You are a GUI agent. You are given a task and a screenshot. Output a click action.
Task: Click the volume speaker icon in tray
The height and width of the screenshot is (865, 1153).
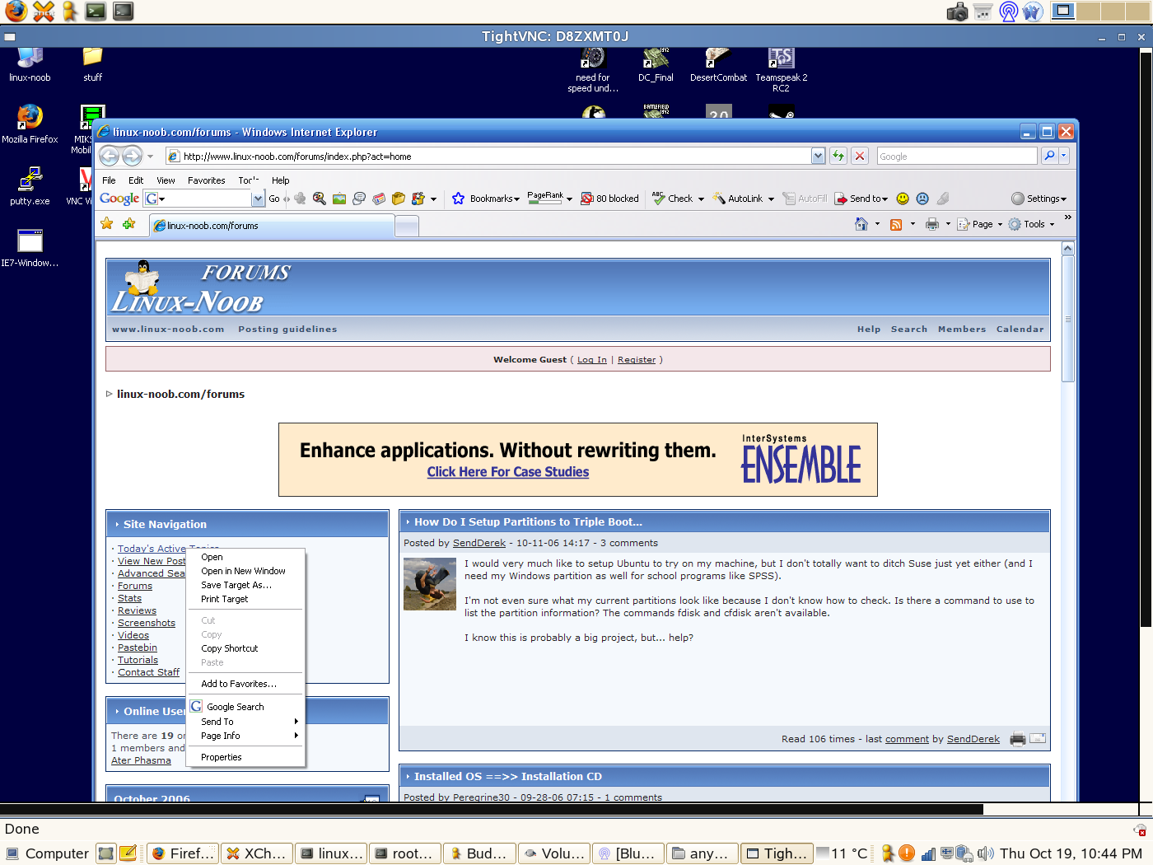985,853
